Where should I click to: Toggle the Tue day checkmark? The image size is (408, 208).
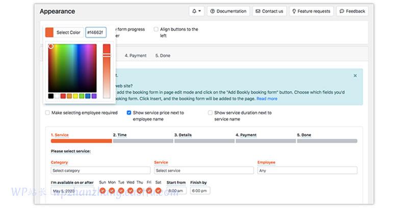point(121,191)
